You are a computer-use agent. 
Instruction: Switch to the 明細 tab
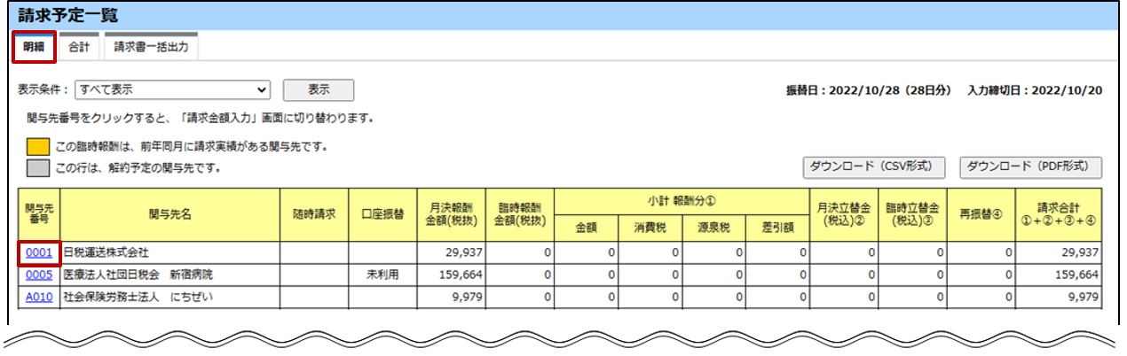(35, 47)
